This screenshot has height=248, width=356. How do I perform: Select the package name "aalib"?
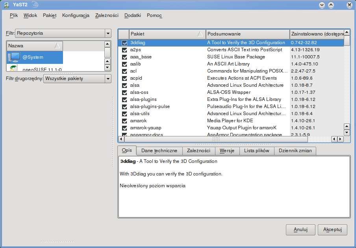tap(135, 64)
